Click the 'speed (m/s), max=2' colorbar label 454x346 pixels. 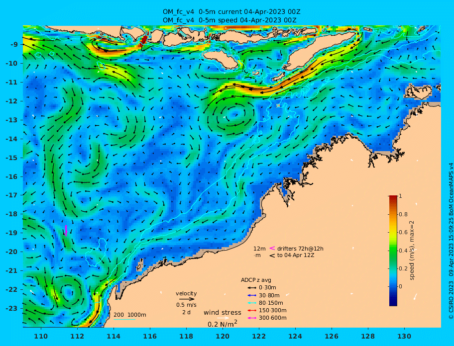(x=412, y=251)
